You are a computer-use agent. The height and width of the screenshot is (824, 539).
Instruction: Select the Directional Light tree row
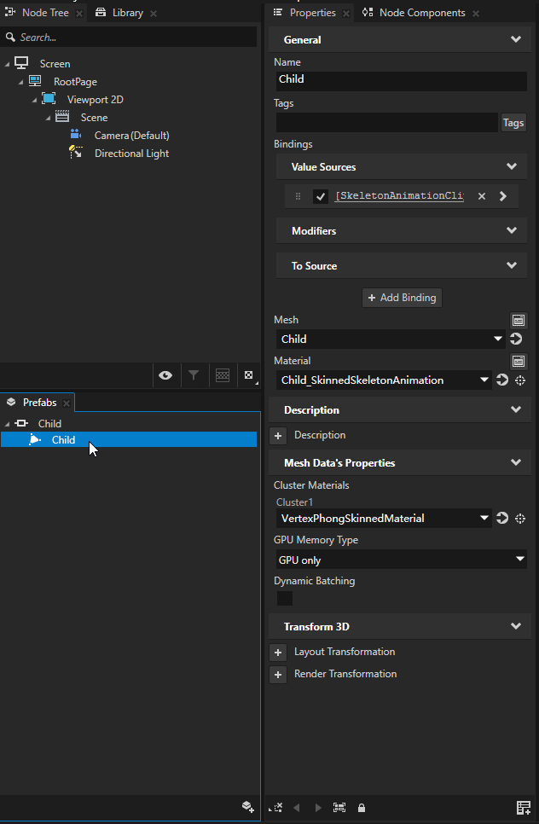click(131, 154)
